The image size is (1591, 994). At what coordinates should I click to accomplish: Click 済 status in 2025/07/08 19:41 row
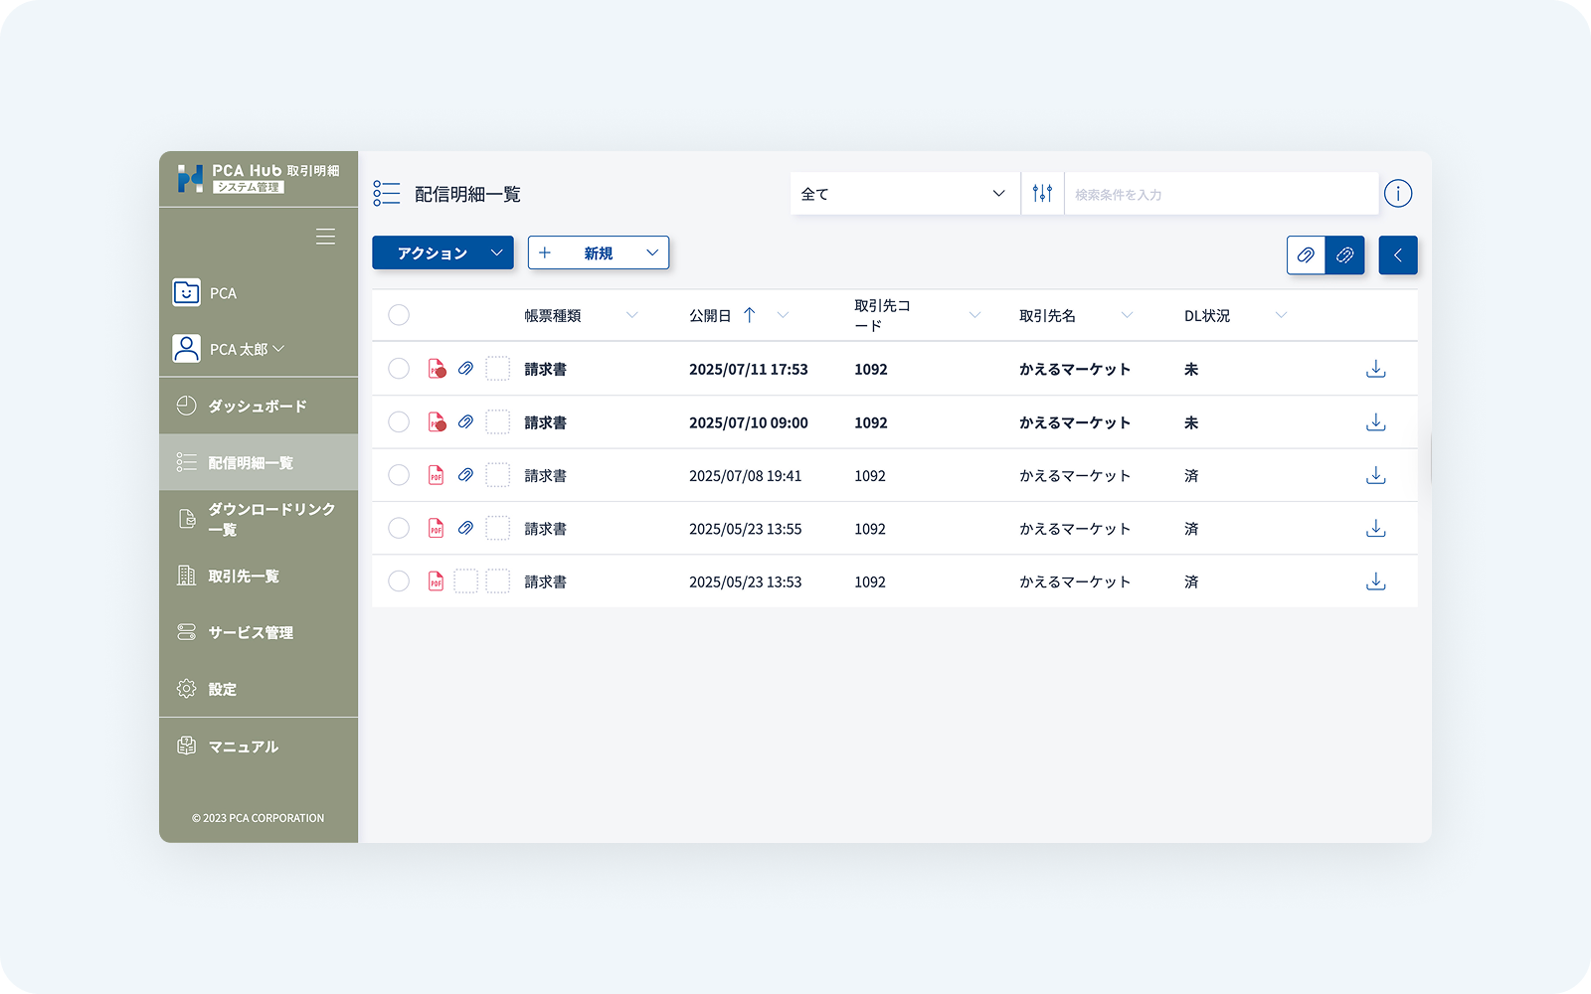point(1191,475)
